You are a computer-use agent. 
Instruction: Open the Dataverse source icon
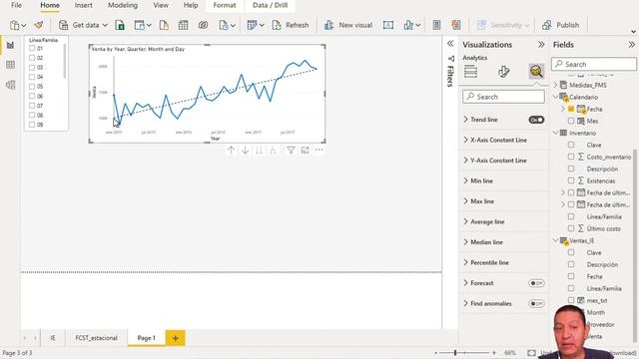[x=203, y=25]
